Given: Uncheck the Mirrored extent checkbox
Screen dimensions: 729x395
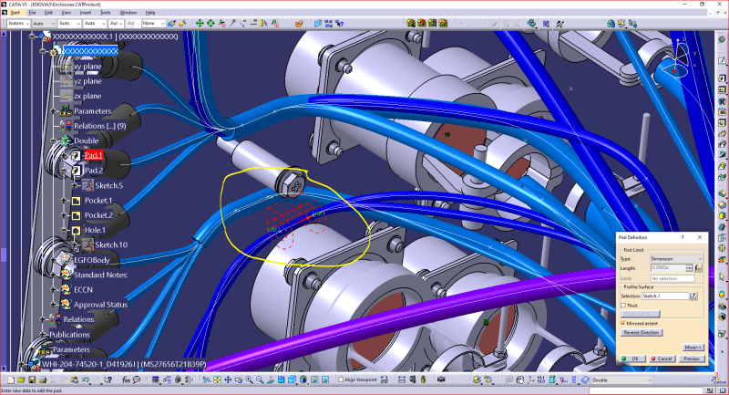Looking at the screenshot, I should (623, 323).
